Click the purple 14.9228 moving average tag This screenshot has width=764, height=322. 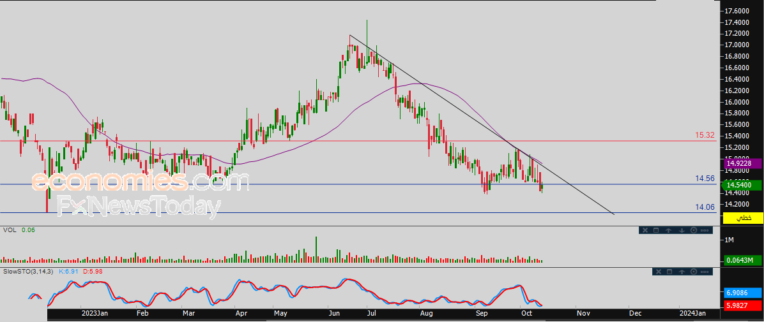tap(742, 164)
